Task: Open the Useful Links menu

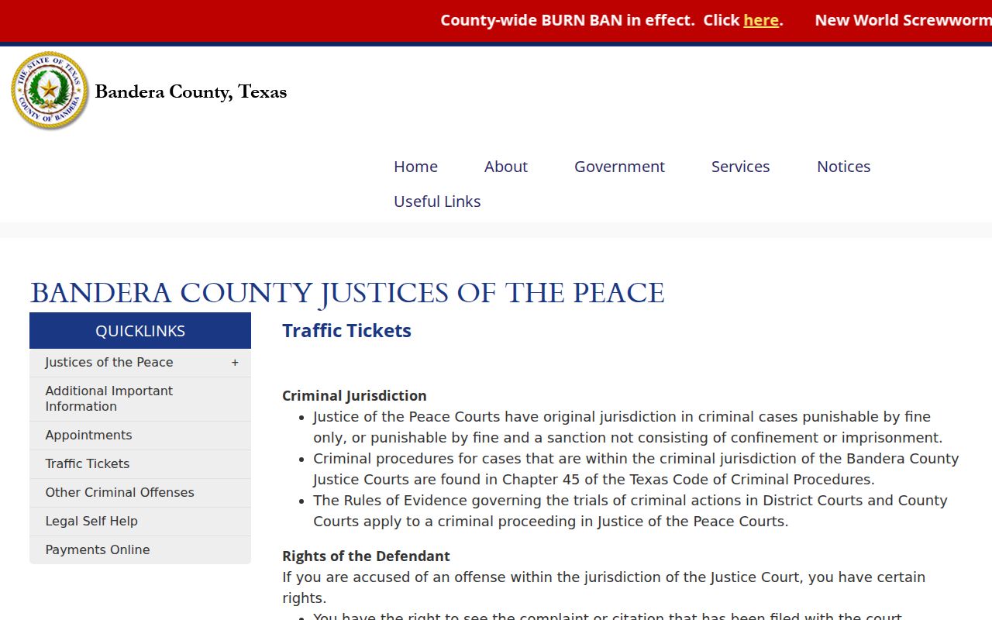Action: click(x=437, y=201)
